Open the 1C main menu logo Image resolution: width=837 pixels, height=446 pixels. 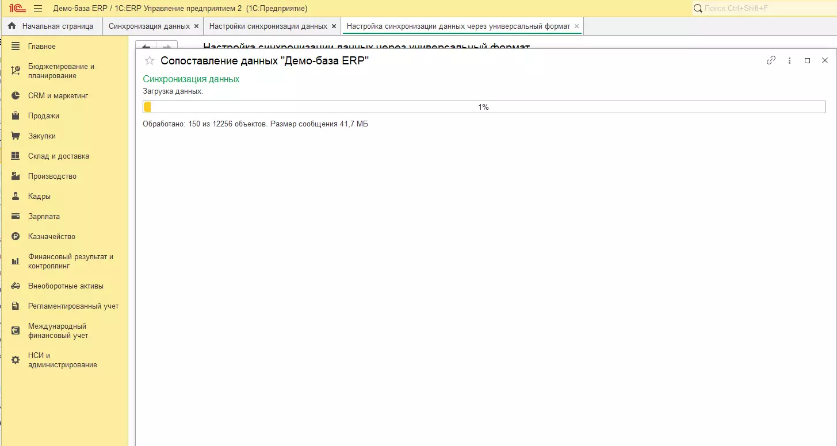point(17,8)
